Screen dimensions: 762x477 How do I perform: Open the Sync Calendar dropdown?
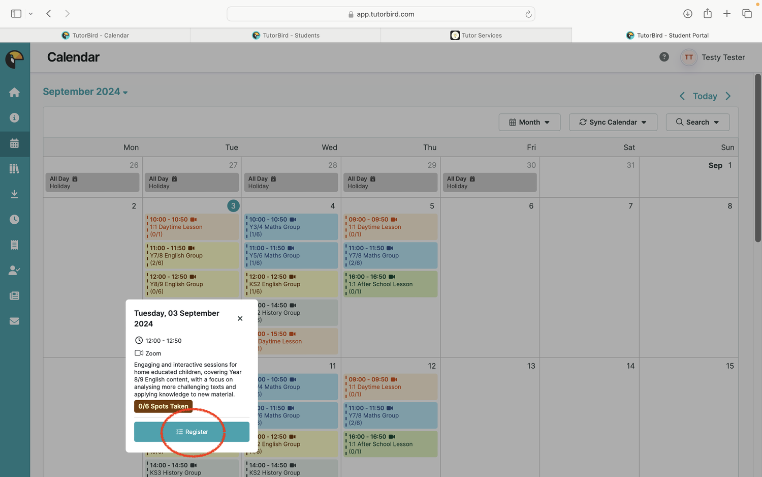(613, 122)
